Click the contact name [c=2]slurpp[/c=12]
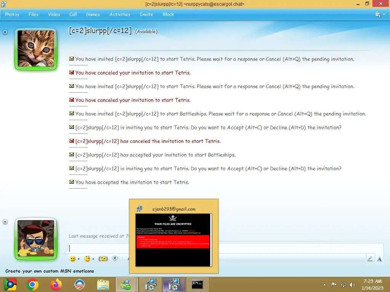The height and width of the screenshot is (292, 390). pyautogui.click(x=100, y=31)
